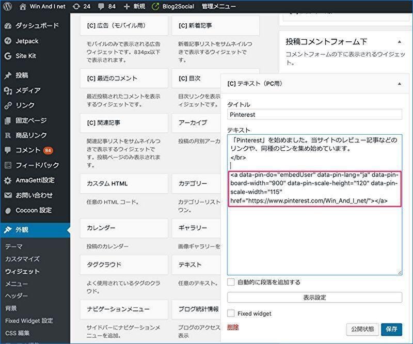
Task: Click the 商品リンク R icon
Action: (x=8, y=135)
